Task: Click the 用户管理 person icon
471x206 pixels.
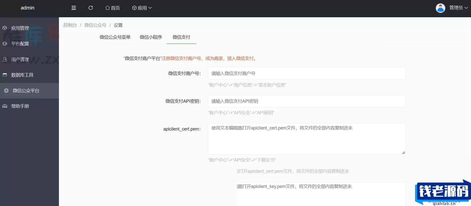Action: 5,59
